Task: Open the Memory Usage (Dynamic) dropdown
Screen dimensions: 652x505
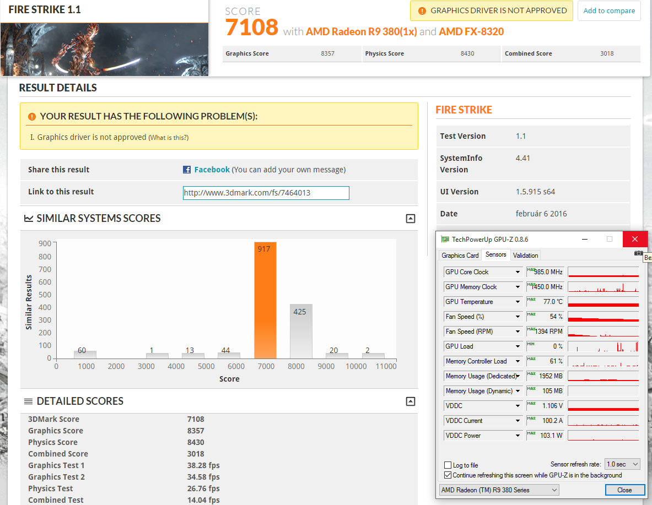Action: (518, 391)
